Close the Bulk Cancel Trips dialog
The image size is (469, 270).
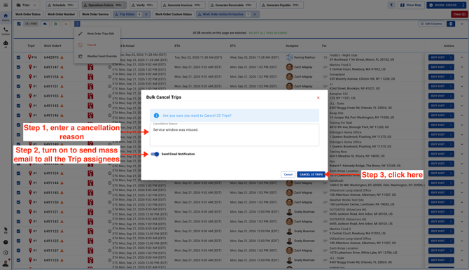click(x=318, y=98)
